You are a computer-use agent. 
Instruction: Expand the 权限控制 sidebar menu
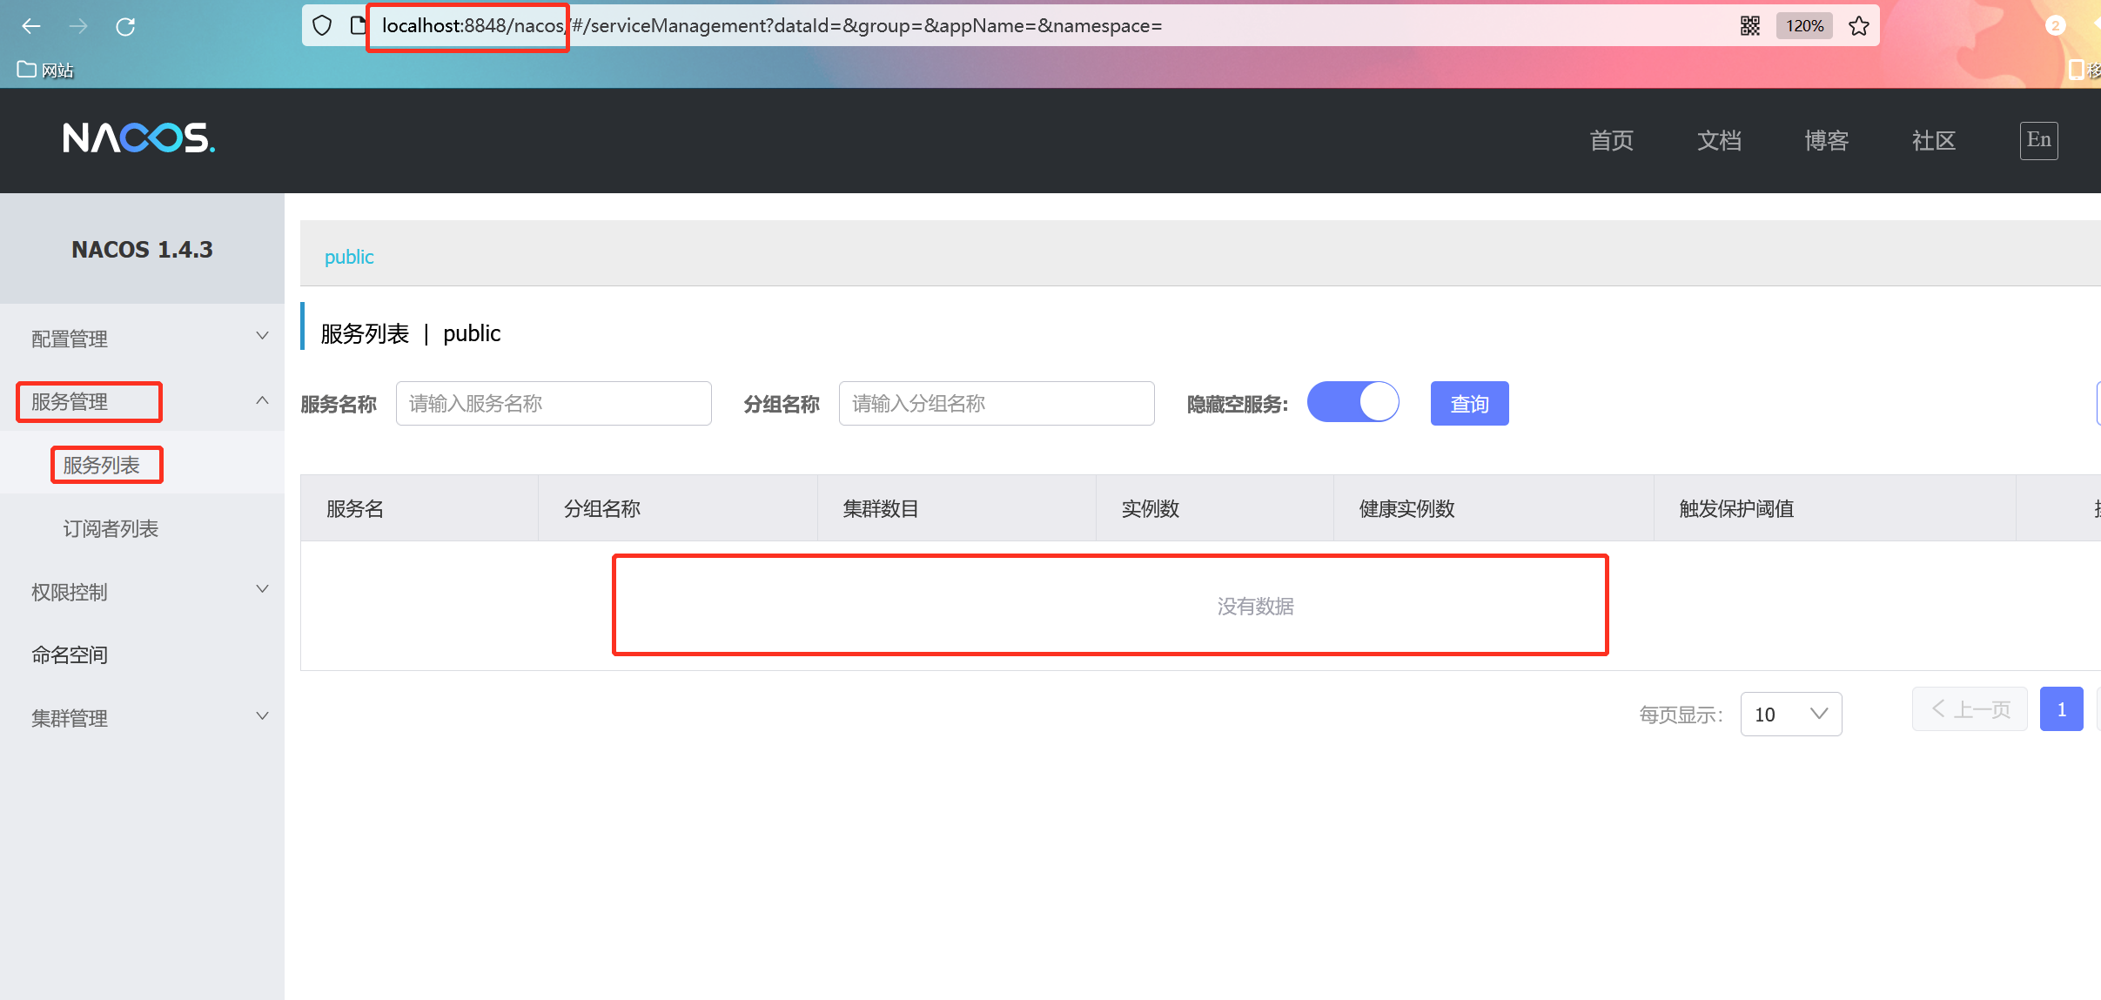pyautogui.click(x=142, y=592)
